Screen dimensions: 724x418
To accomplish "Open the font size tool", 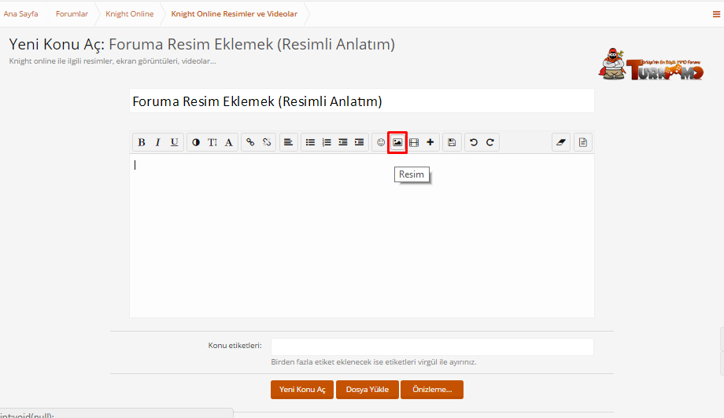I will [x=212, y=142].
